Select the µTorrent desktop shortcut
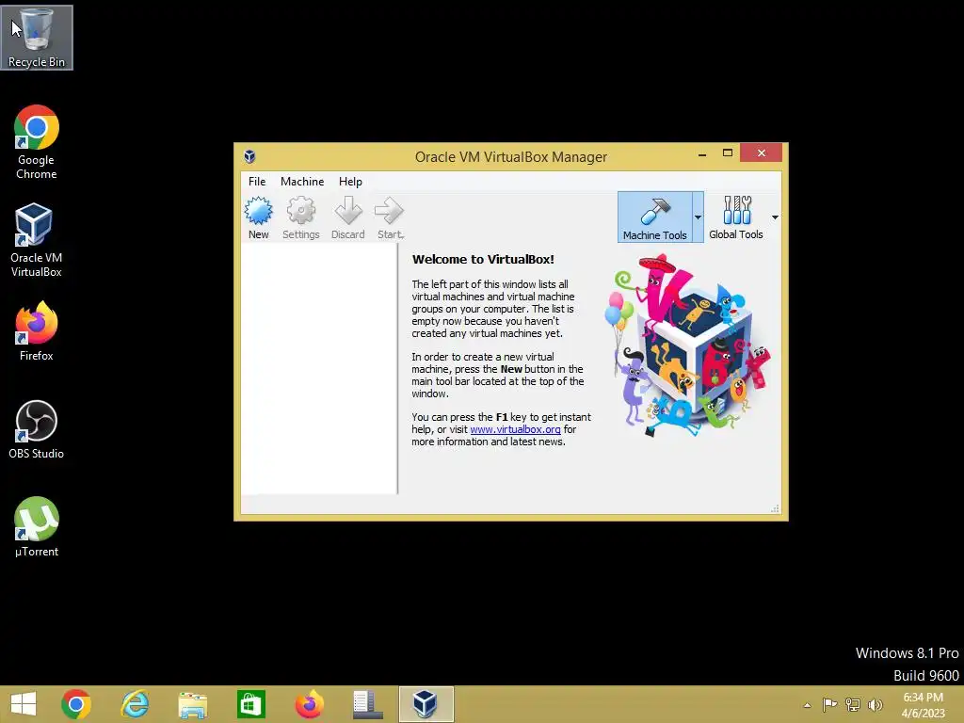 tap(37, 527)
